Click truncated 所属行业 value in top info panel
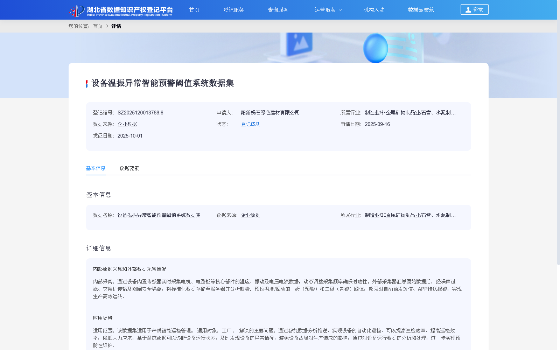Viewport: 560px width, 350px height. tap(410, 113)
